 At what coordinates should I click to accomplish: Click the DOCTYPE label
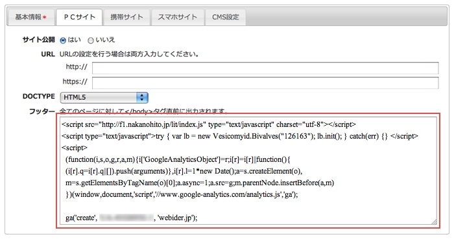point(38,97)
